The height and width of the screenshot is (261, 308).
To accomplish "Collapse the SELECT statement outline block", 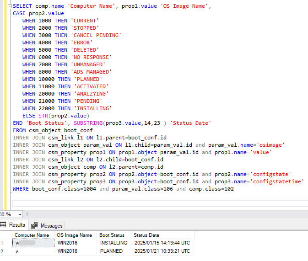I will (10, 6).
